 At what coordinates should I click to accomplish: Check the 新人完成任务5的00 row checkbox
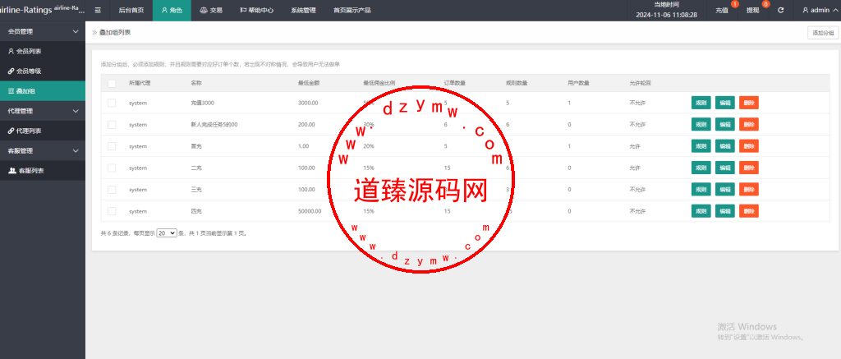[x=112, y=125]
